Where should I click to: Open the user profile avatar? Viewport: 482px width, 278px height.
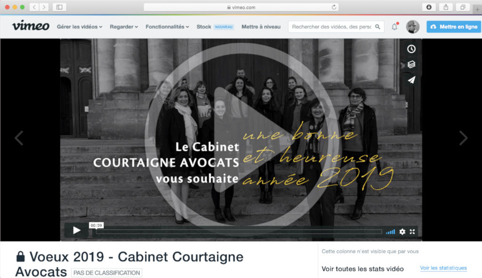(412, 27)
